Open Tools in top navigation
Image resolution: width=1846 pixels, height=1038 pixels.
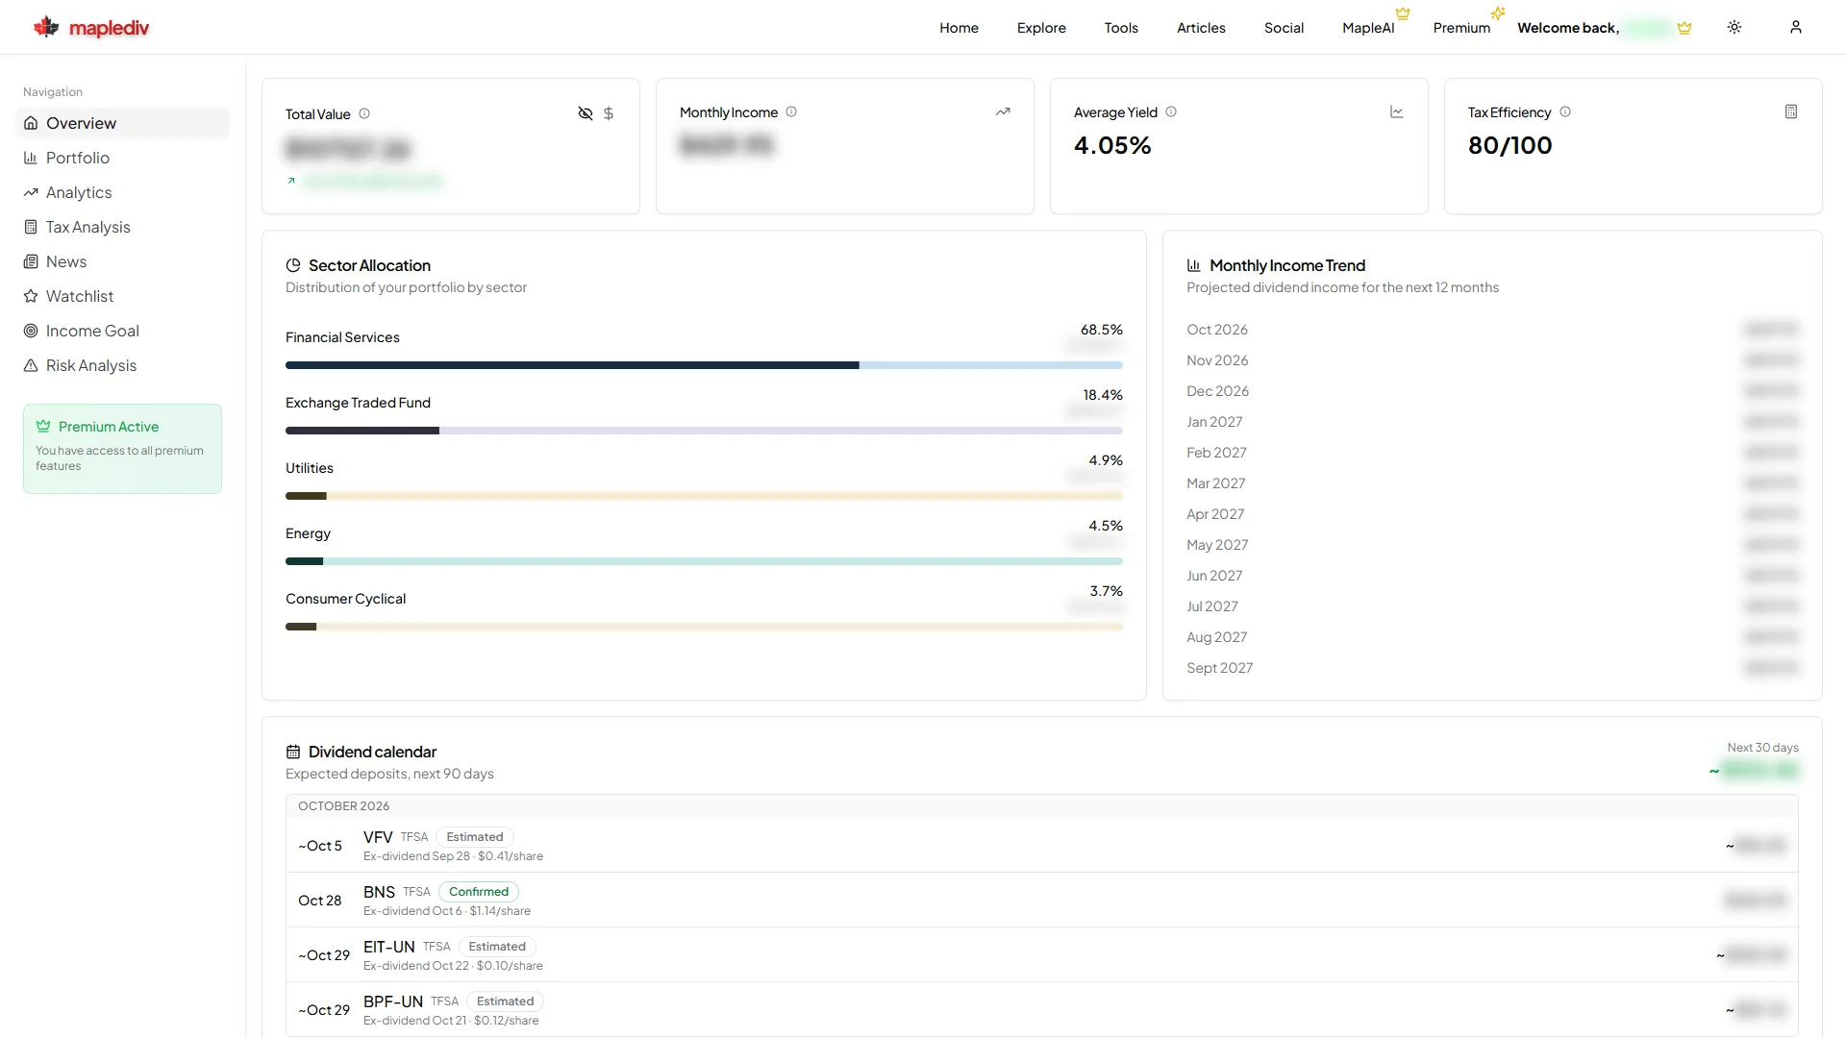(1121, 28)
